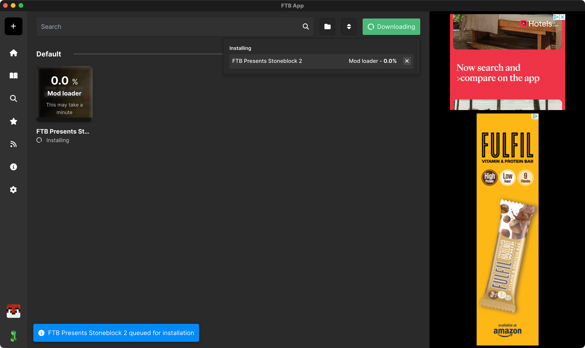Click the Installing status under the instance
This screenshot has width=585, height=348.
[x=58, y=140]
